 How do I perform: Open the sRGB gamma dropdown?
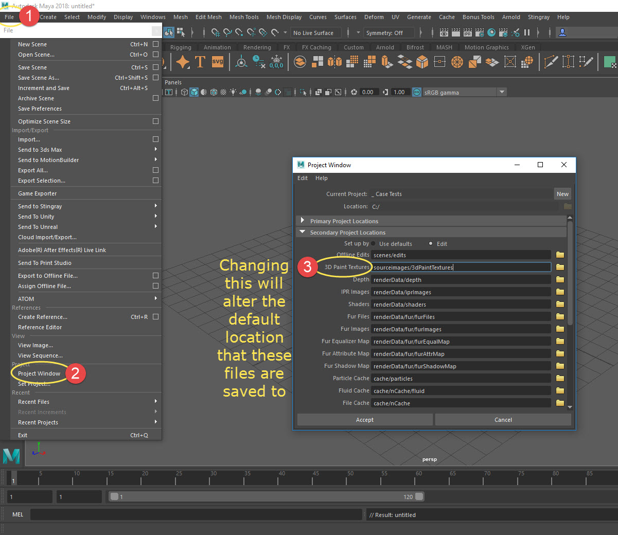pyautogui.click(x=502, y=92)
